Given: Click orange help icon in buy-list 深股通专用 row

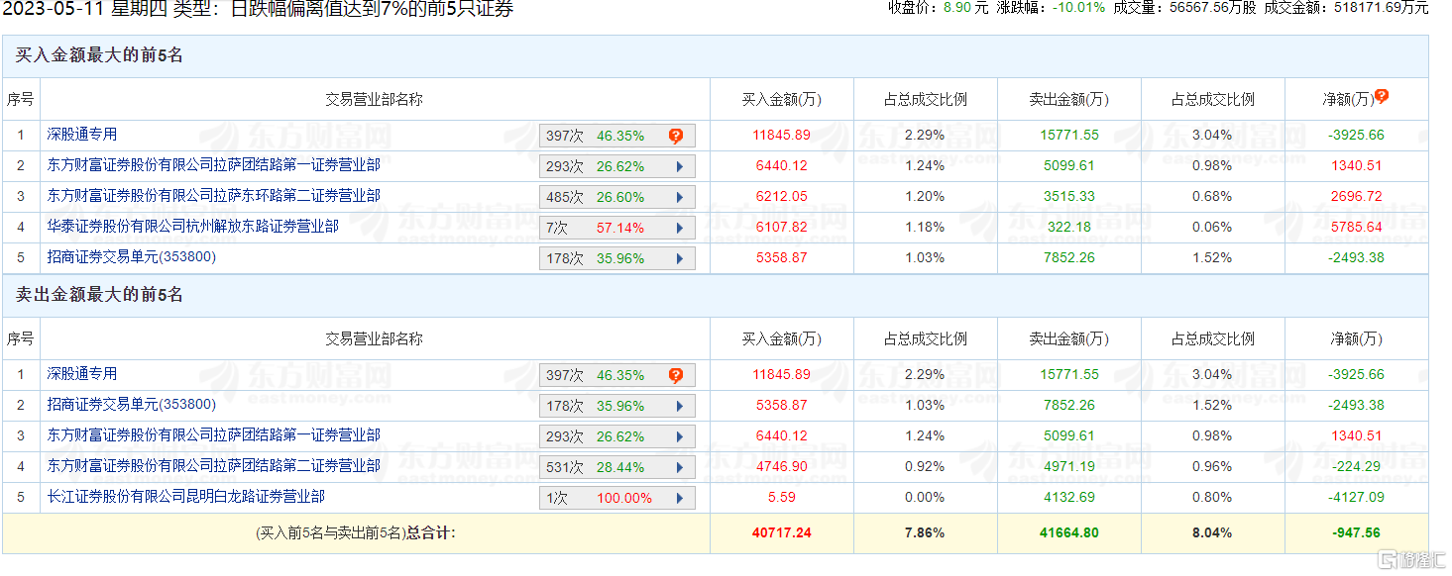Looking at the screenshot, I should (x=676, y=136).
